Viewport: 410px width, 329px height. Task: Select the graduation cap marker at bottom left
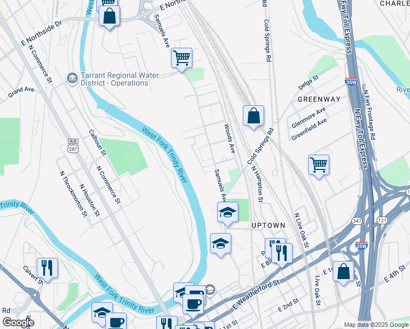click(x=102, y=313)
